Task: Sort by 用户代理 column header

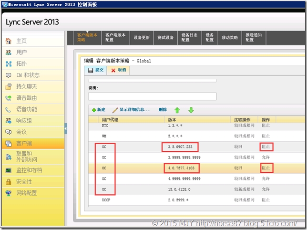Action: pyautogui.click(x=131, y=120)
